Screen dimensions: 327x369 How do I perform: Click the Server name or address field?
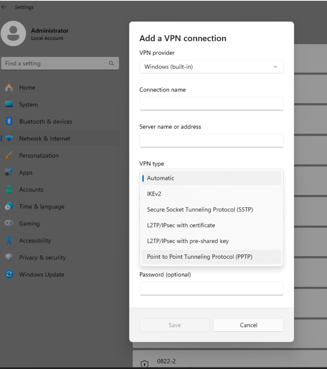211,140
